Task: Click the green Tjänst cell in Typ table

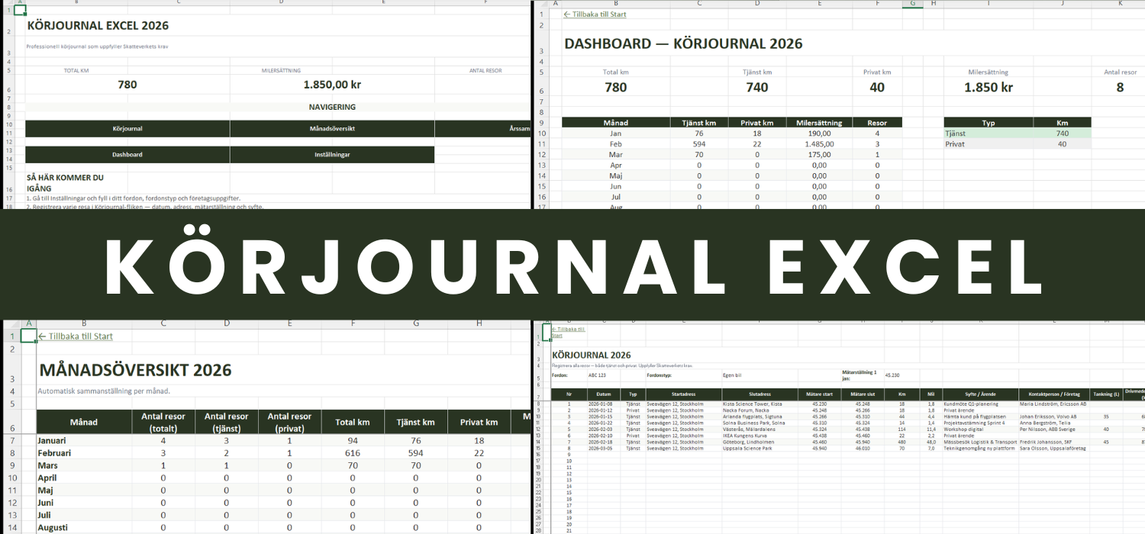Action: click(988, 133)
